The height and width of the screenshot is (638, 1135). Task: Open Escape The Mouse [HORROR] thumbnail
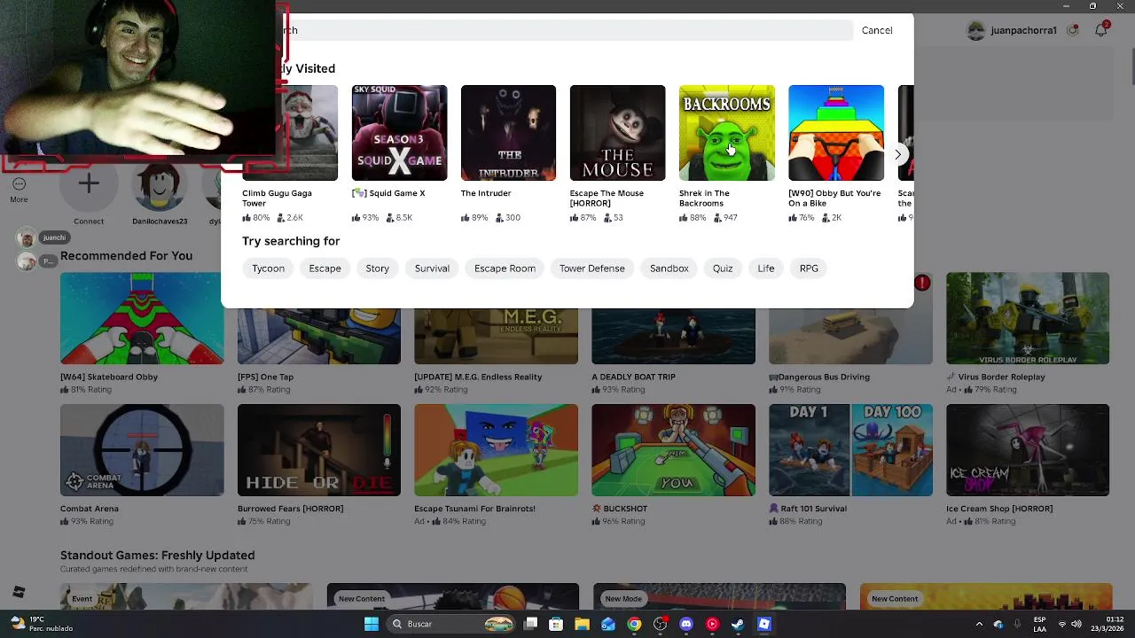tap(617, 133)
